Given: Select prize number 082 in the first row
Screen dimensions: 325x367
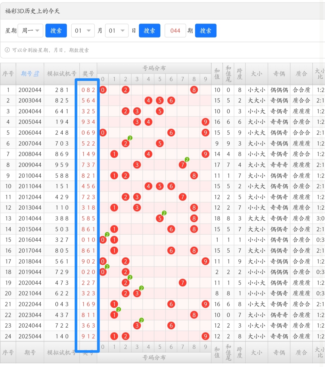Looking at the screenshot, I should coord(88,90).
